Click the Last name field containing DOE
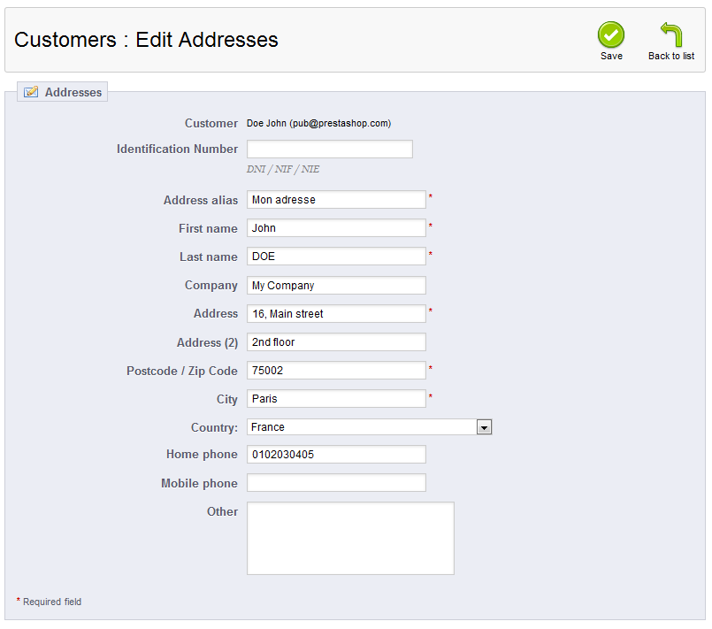The image size is (712, 629). (336, 257)
